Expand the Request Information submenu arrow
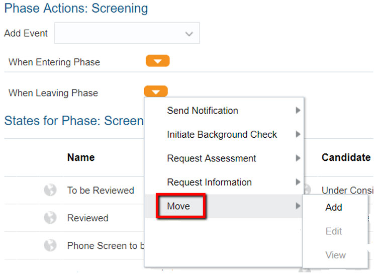Image resolution: width=377 pixels, height=276 pixels. (298, 182)
